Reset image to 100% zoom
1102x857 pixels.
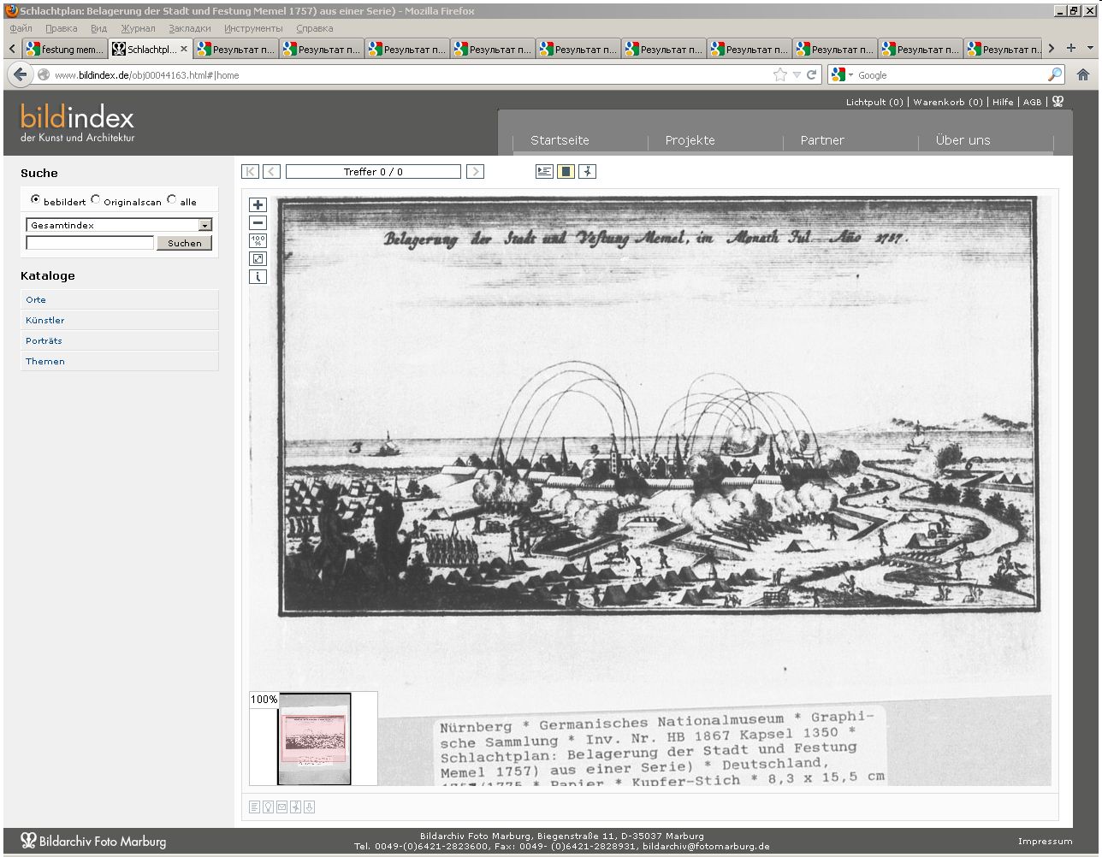point(258,241)
